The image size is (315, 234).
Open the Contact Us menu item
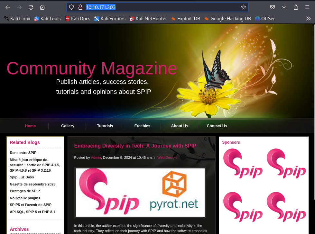click(217, 126)
